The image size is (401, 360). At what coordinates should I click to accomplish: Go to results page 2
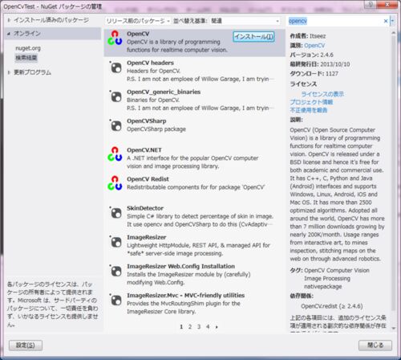click(190, 327)
